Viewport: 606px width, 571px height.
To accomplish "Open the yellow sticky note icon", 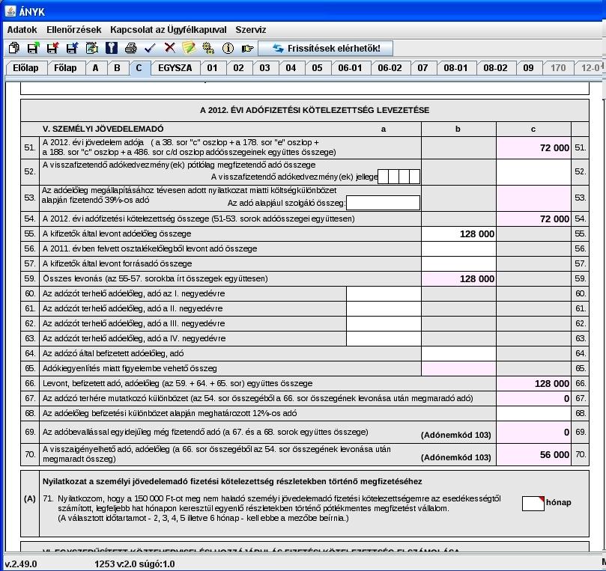I will tap(189, 48).
